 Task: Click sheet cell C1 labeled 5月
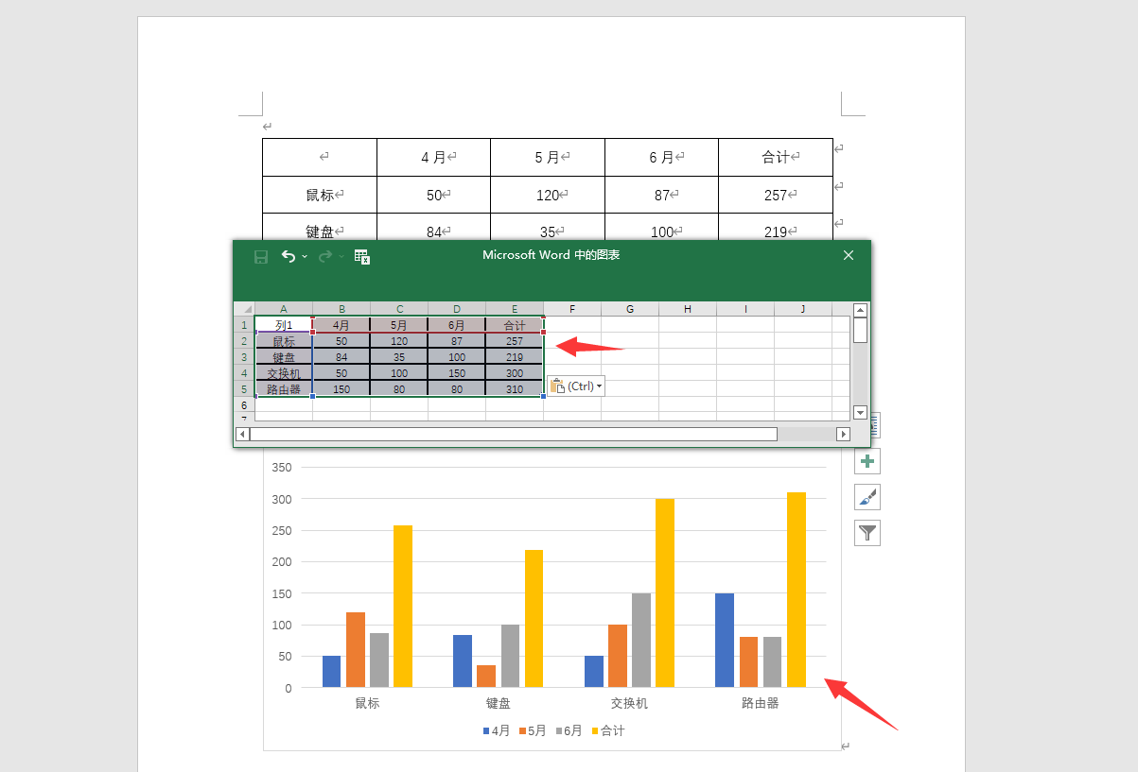399,325
